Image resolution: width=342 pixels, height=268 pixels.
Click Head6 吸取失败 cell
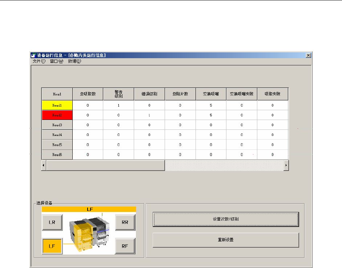[273, 155]
